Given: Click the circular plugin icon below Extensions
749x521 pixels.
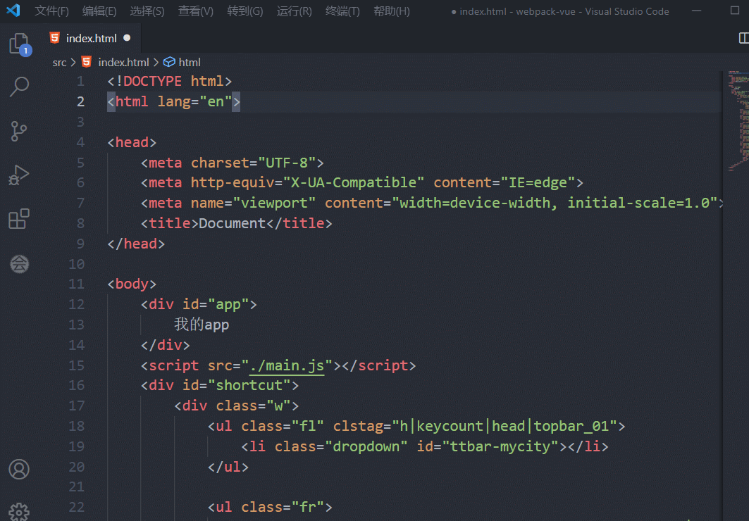Looking at the screenshot, I should pyautogui.click(x=19, y=264).
